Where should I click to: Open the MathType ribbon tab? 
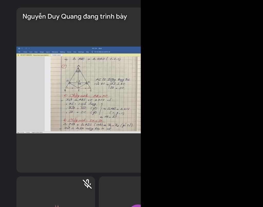point(81,52)
